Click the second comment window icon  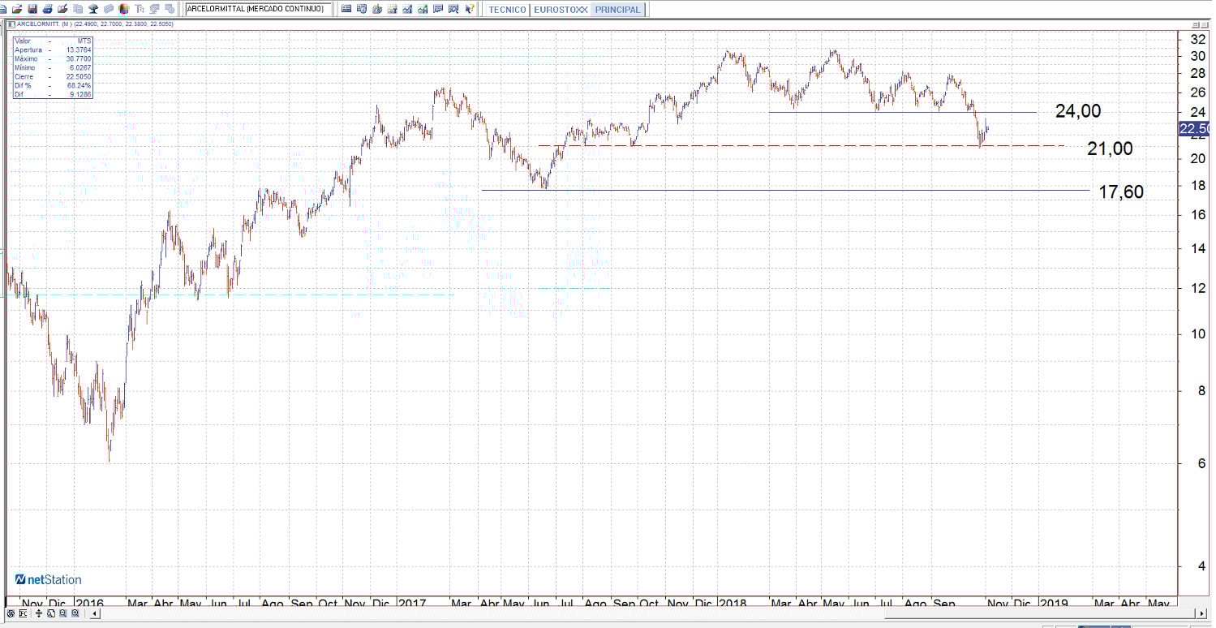pyautogui.click(x=453, y=9)
